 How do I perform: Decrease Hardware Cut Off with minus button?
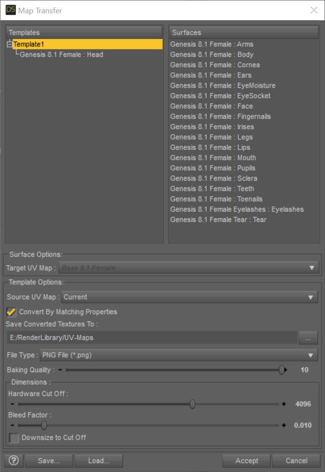[12, 404]
